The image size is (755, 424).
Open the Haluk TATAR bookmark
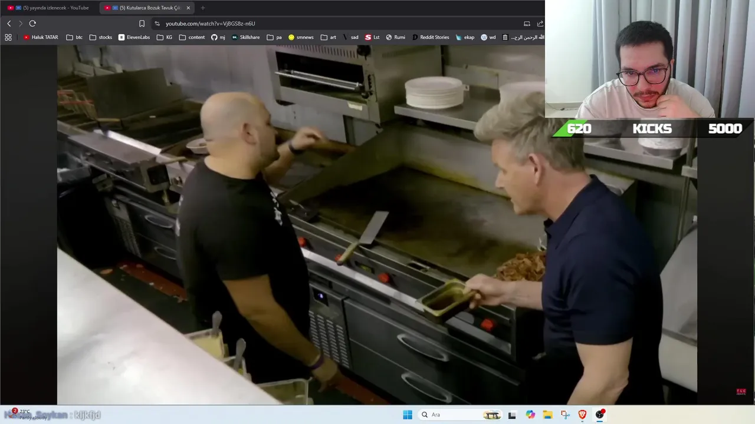[41, 37]
